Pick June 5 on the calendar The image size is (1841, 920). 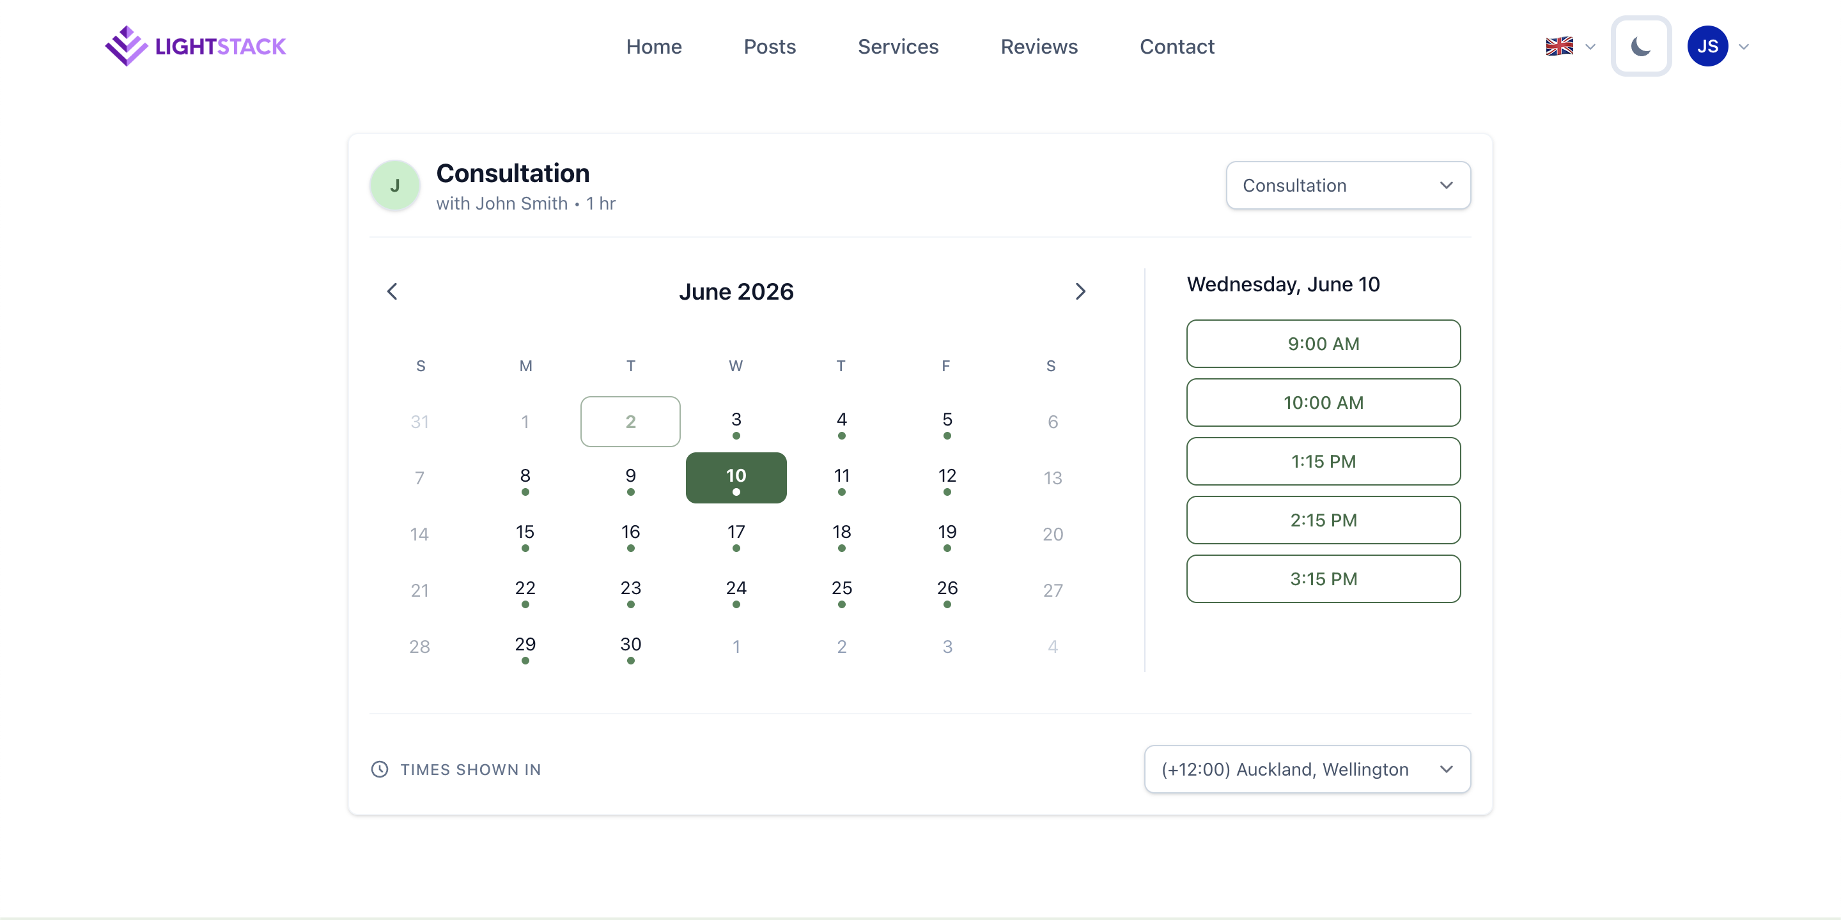pos(947,422)
